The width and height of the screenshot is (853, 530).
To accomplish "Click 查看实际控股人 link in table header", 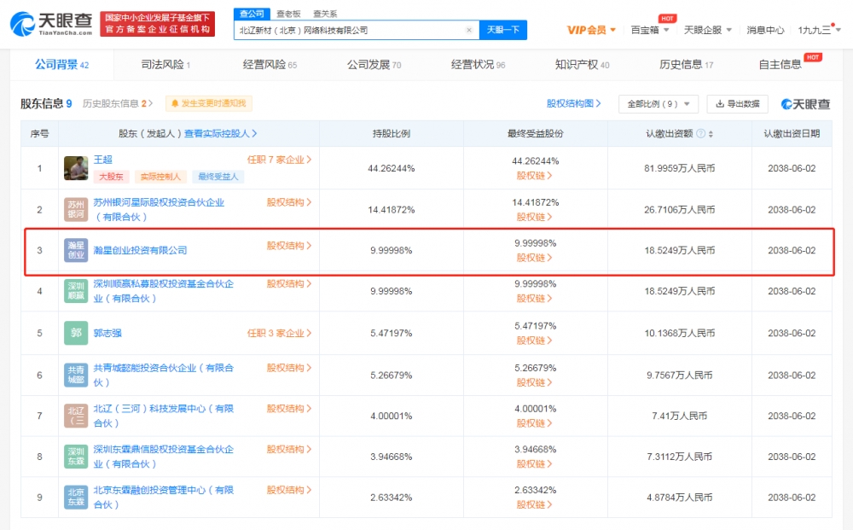I will (x=220, y=133).
